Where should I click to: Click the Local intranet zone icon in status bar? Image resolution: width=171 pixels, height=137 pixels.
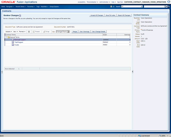pyautogui.click(x=139, y=136)
